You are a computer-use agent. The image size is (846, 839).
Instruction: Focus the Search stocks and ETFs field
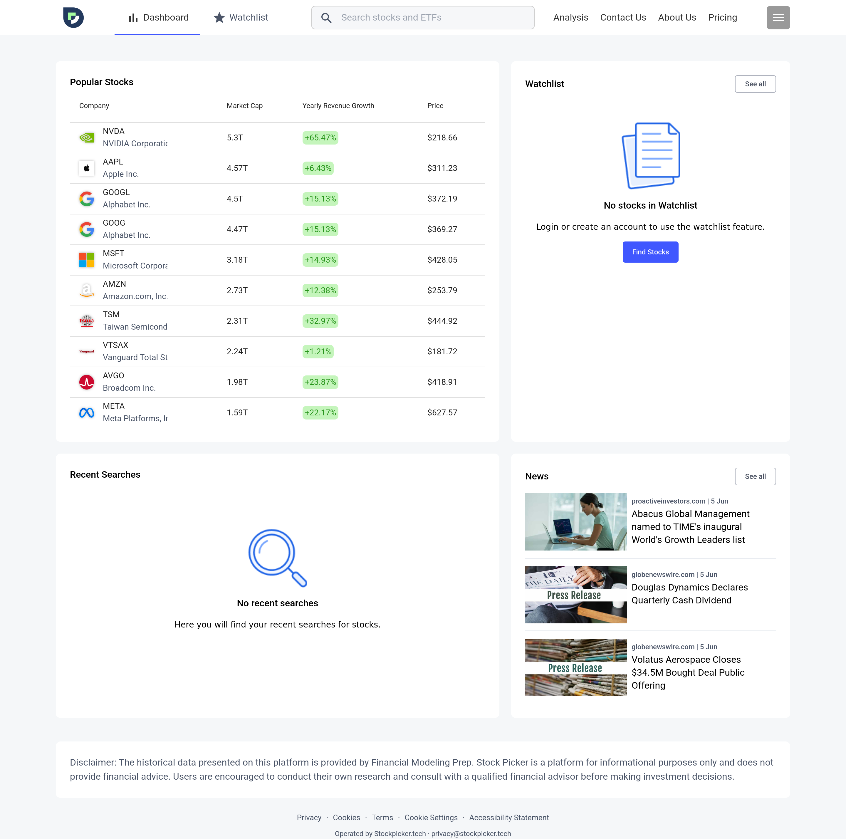point(423,18)
